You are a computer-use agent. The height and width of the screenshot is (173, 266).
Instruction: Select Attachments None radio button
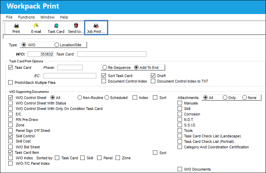tap(244, 98)
